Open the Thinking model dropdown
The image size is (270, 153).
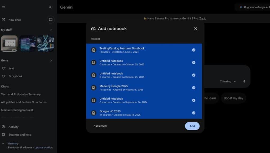click(228, 81)
